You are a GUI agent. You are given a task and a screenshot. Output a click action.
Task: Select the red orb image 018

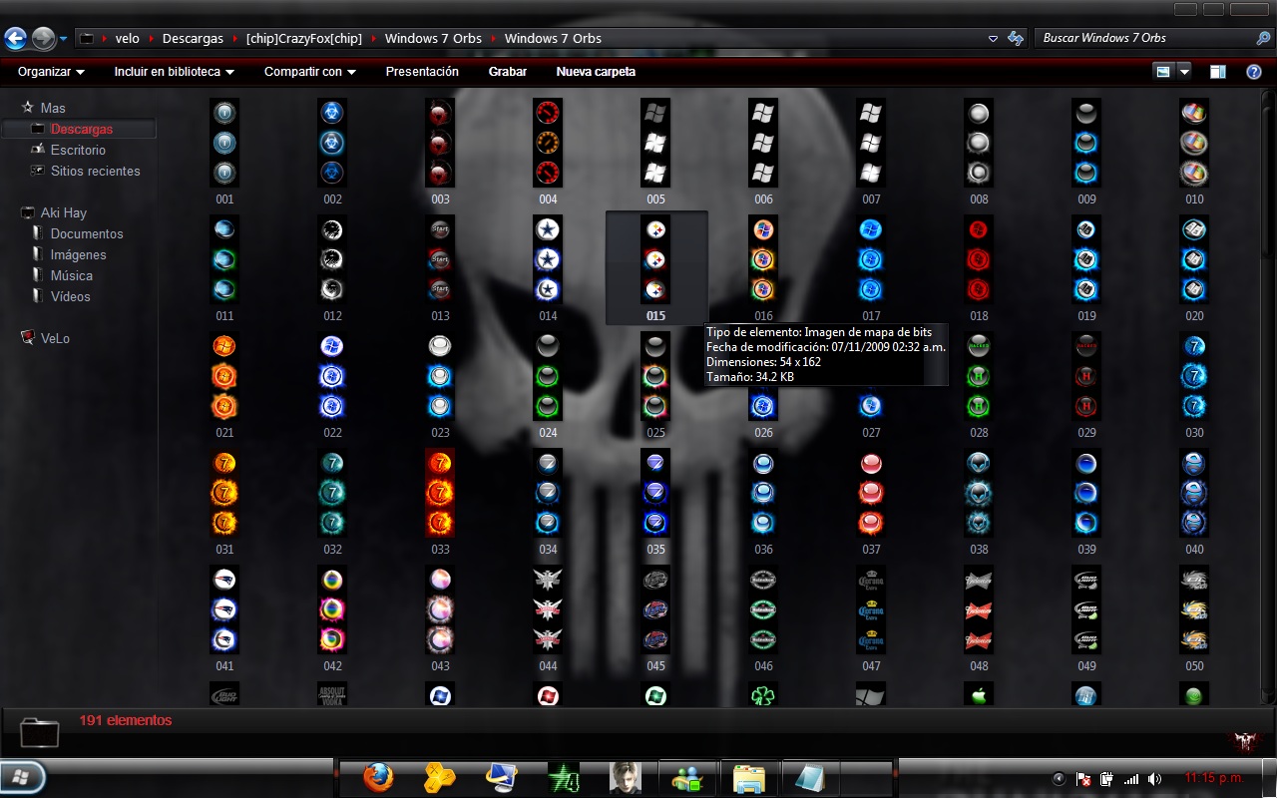pos(979,259)
